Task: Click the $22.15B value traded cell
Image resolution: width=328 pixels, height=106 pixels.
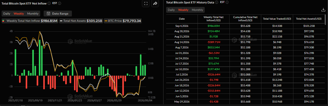Action: (277, 36)
